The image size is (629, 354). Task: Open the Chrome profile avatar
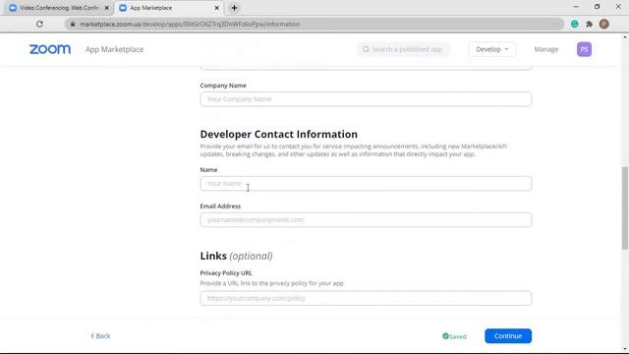point(603,24)
